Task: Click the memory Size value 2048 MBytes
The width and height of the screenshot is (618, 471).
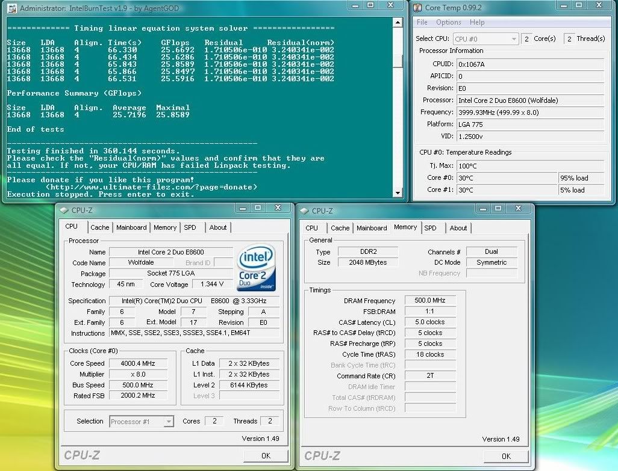Action: click(368, 262)
